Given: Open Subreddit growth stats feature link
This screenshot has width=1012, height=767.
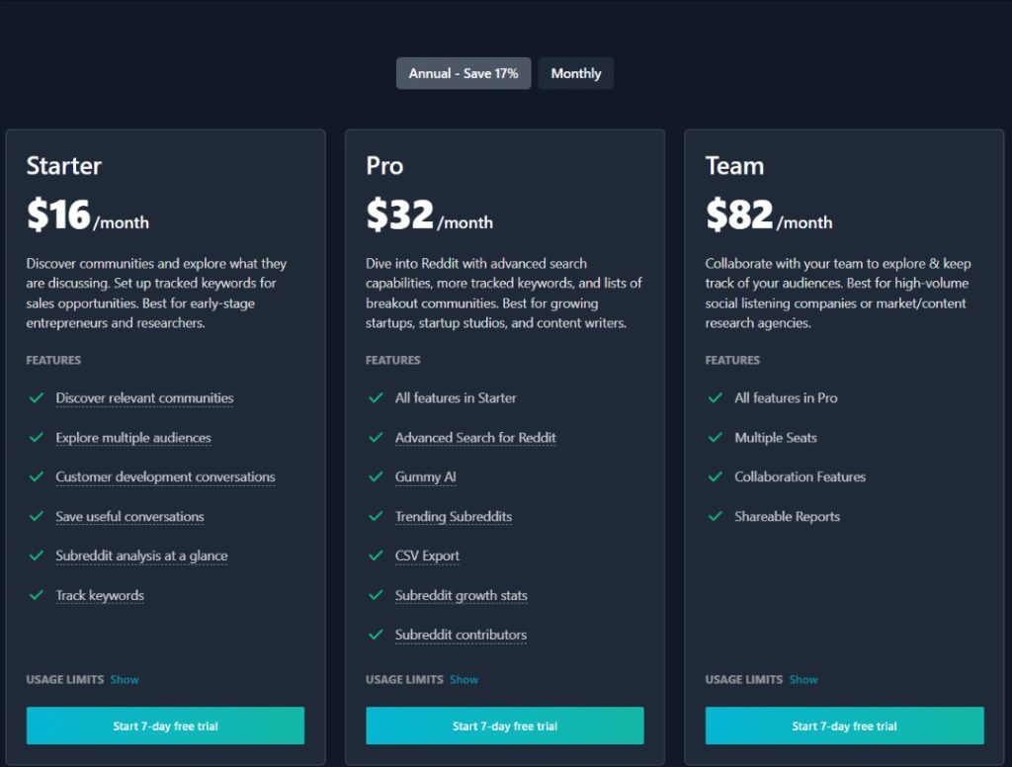Looking at the screenshot, I should (461, 595).
